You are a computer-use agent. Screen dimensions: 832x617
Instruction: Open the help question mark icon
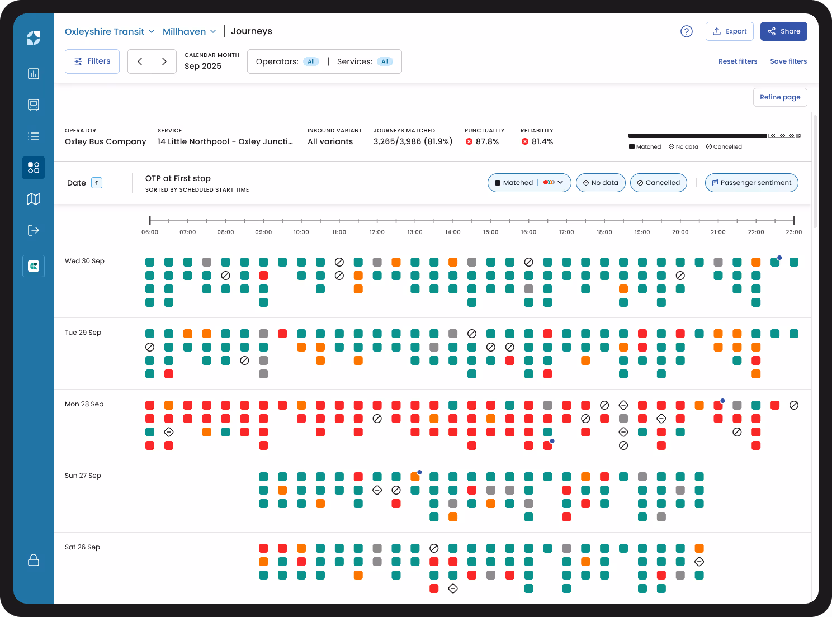pyautogui.click(x=687, y=31)
